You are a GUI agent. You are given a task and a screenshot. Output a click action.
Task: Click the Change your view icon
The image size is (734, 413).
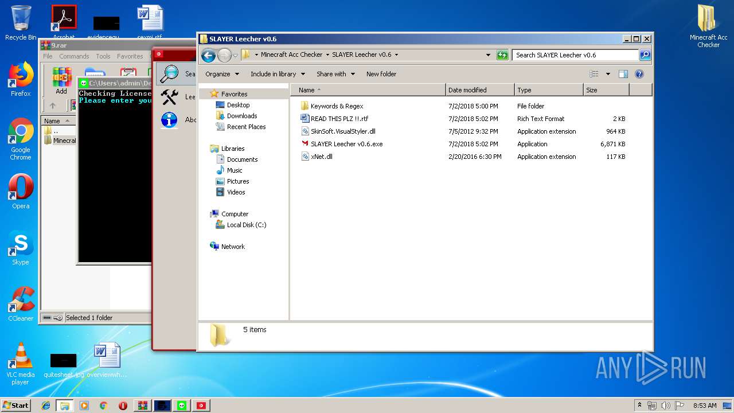[594, 74]
